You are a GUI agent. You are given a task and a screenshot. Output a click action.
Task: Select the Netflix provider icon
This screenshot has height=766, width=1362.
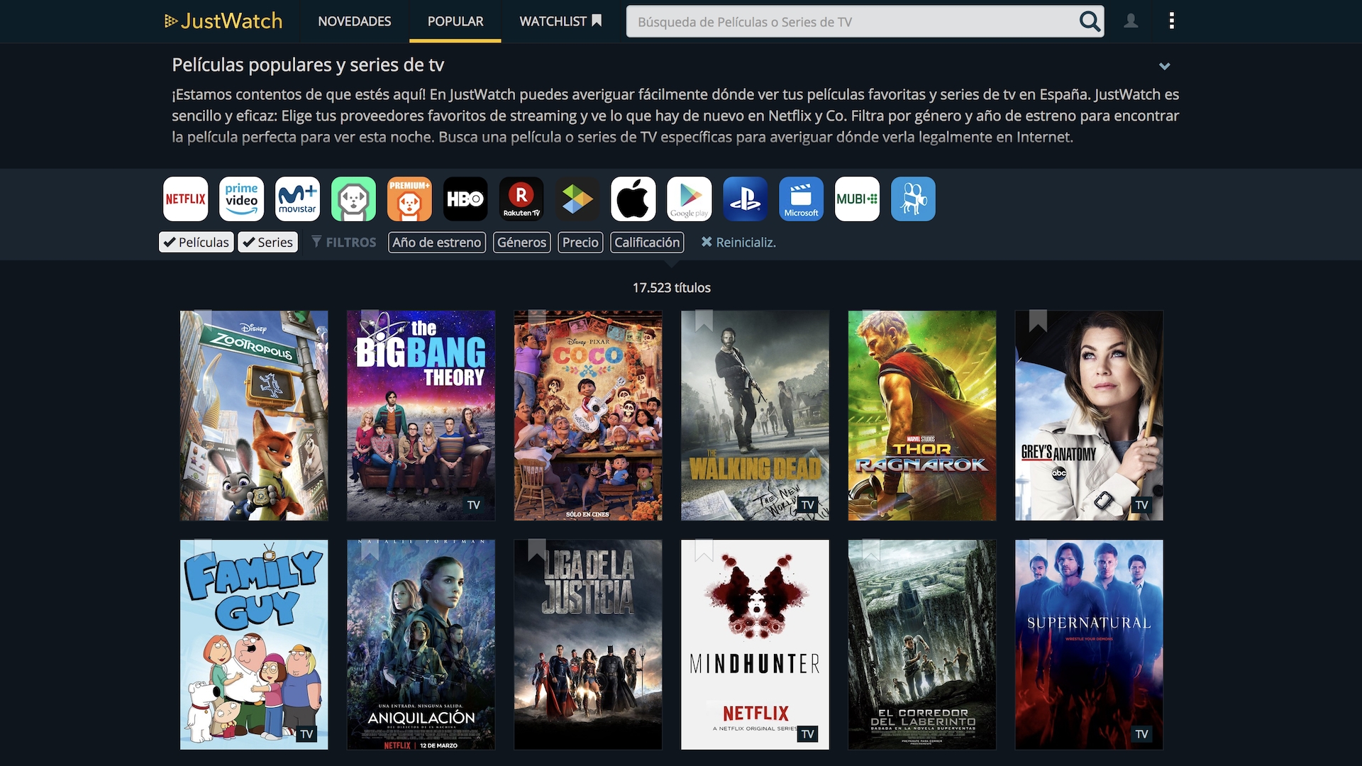click(185, 199)
